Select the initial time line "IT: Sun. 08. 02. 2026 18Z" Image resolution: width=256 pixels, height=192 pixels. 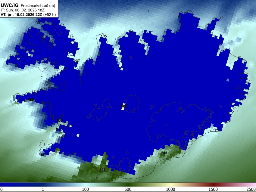pos(23,10)
